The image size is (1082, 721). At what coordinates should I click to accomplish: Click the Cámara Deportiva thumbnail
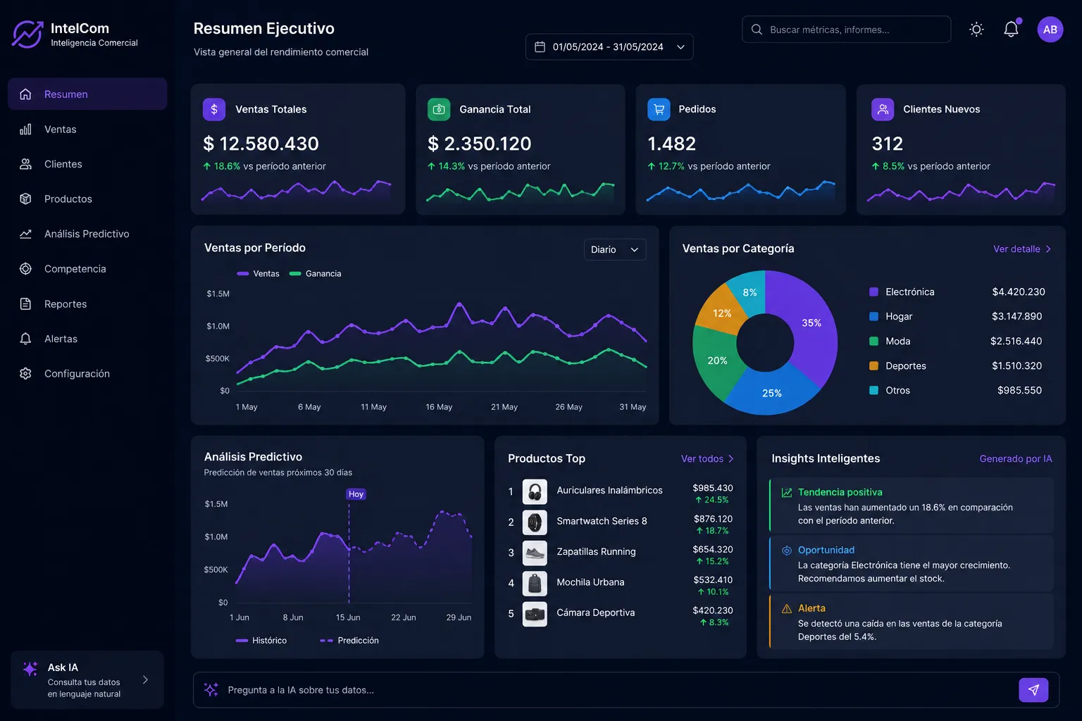535,614
